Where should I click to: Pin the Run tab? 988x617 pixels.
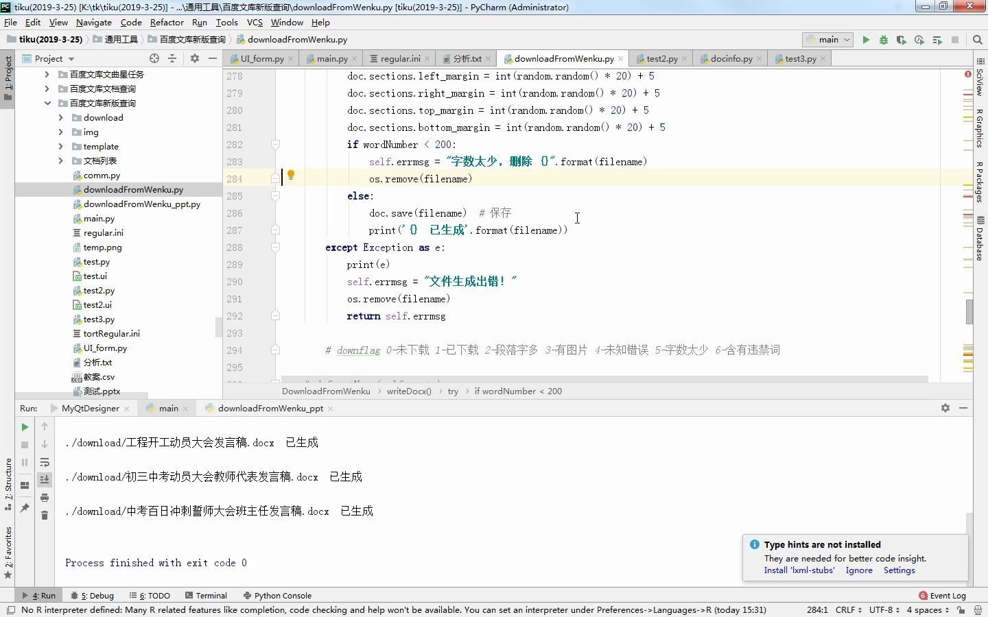click(x=25, y=507)
